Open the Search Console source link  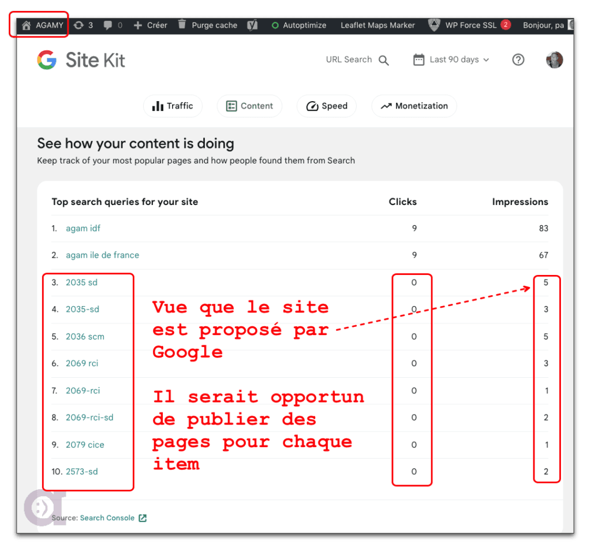coord(107,518)
